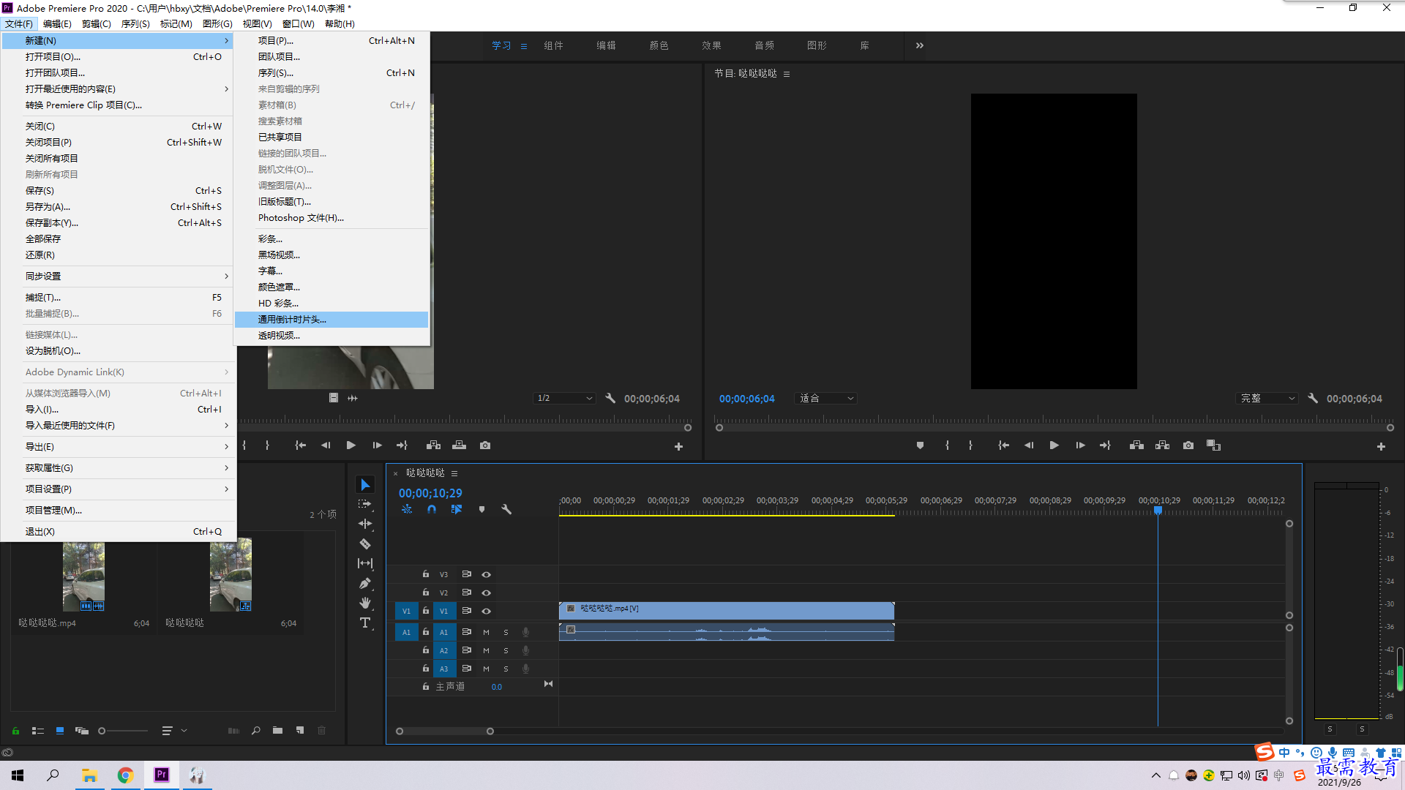Choose 颜色遮罩 from New submenu
The image size is (1405, 790).
331,287
